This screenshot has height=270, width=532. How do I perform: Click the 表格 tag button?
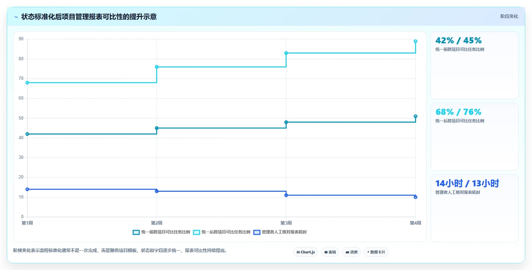[330, 252]
